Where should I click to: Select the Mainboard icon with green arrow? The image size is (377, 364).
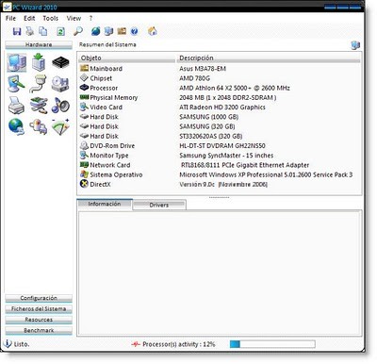tap(39, 62)
